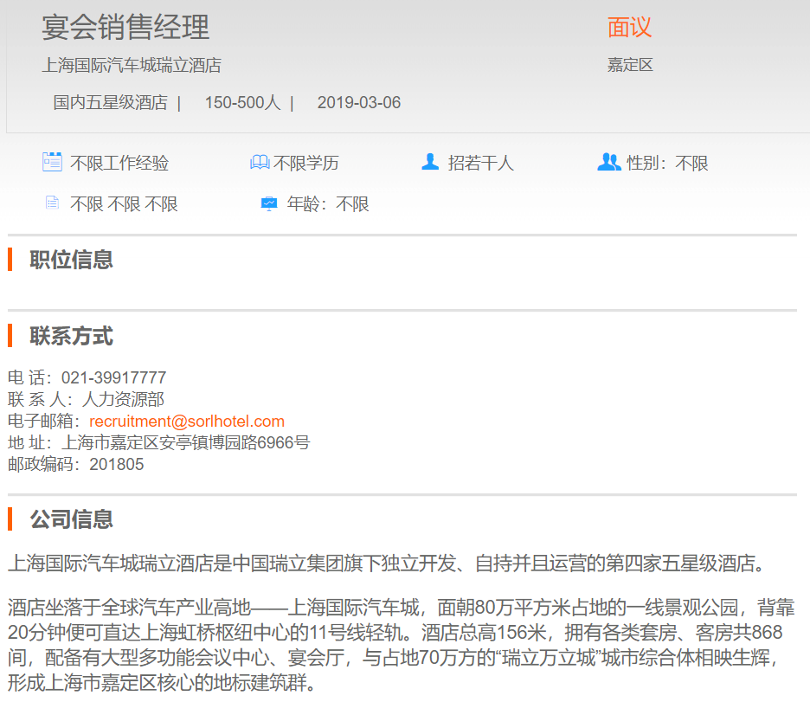Click the document icon beside 不限 不限 不限

[x=52, y=203]
